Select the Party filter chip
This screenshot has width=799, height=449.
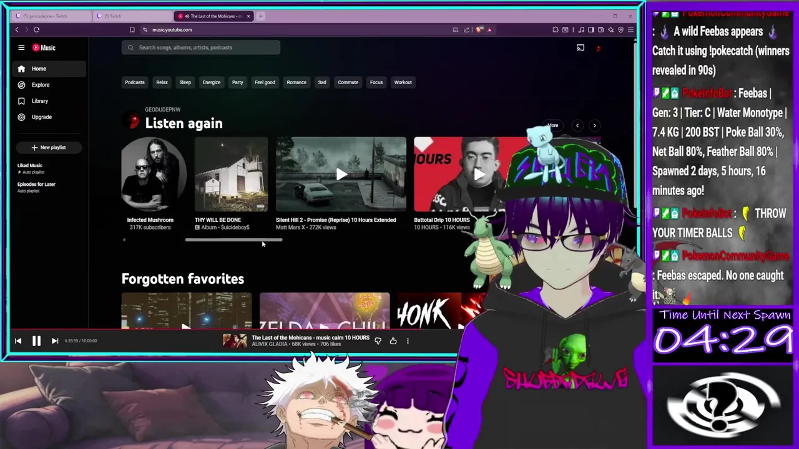(x=238, y=82)
